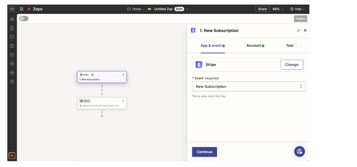
Task: Click the BB workspace avatar
Action: point(149,9)
